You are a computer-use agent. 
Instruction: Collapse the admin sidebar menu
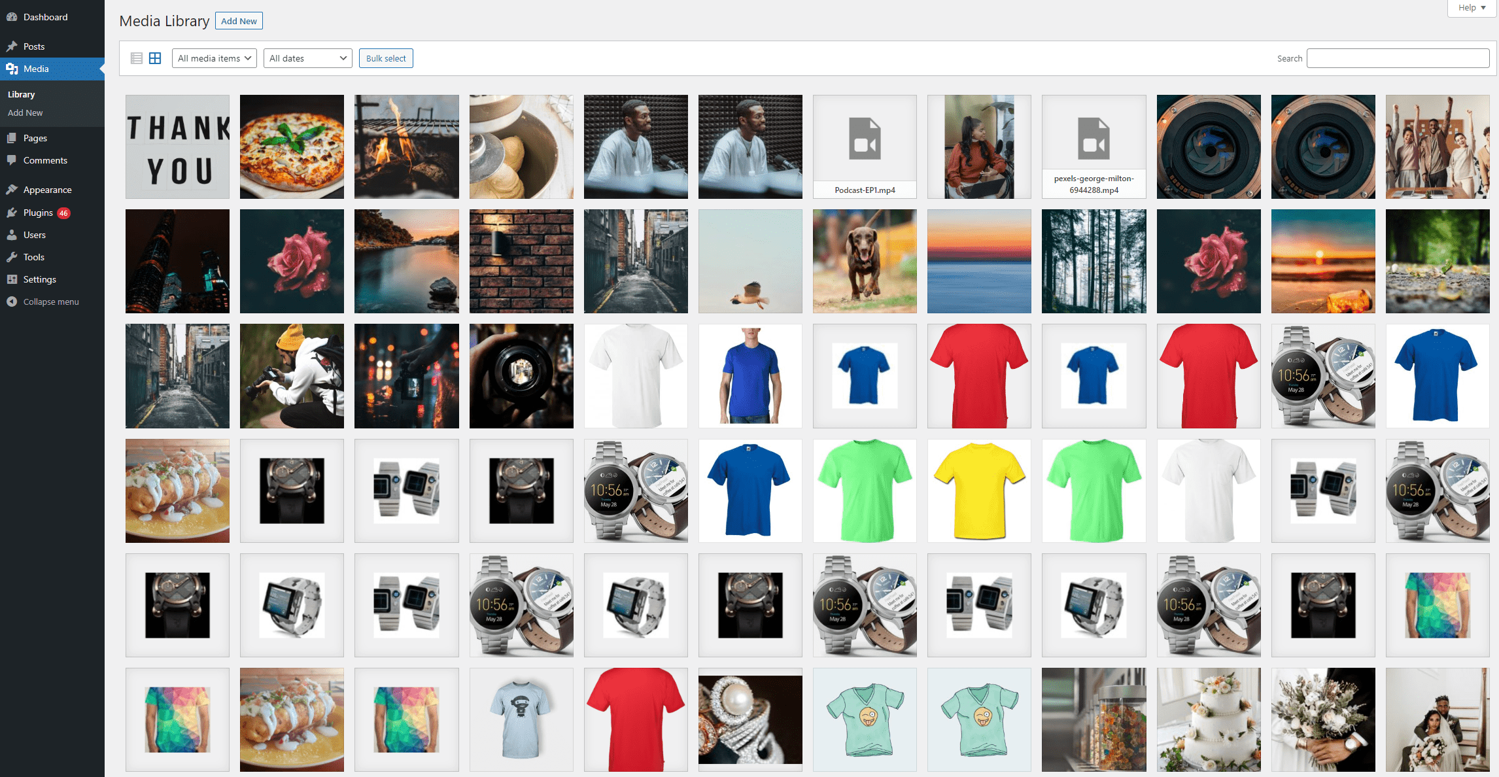tap(11, 302)
